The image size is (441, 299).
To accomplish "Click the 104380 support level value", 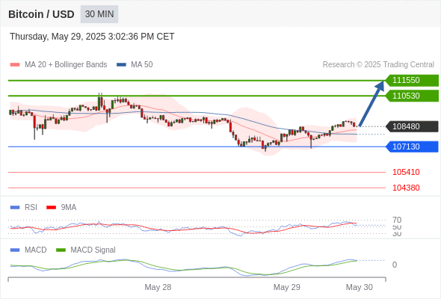I will (x=406, y=188).
